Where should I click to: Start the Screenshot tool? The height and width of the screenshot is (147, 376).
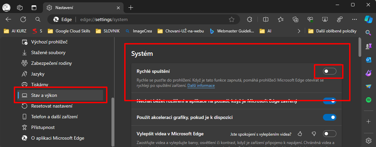pos(325,19)
